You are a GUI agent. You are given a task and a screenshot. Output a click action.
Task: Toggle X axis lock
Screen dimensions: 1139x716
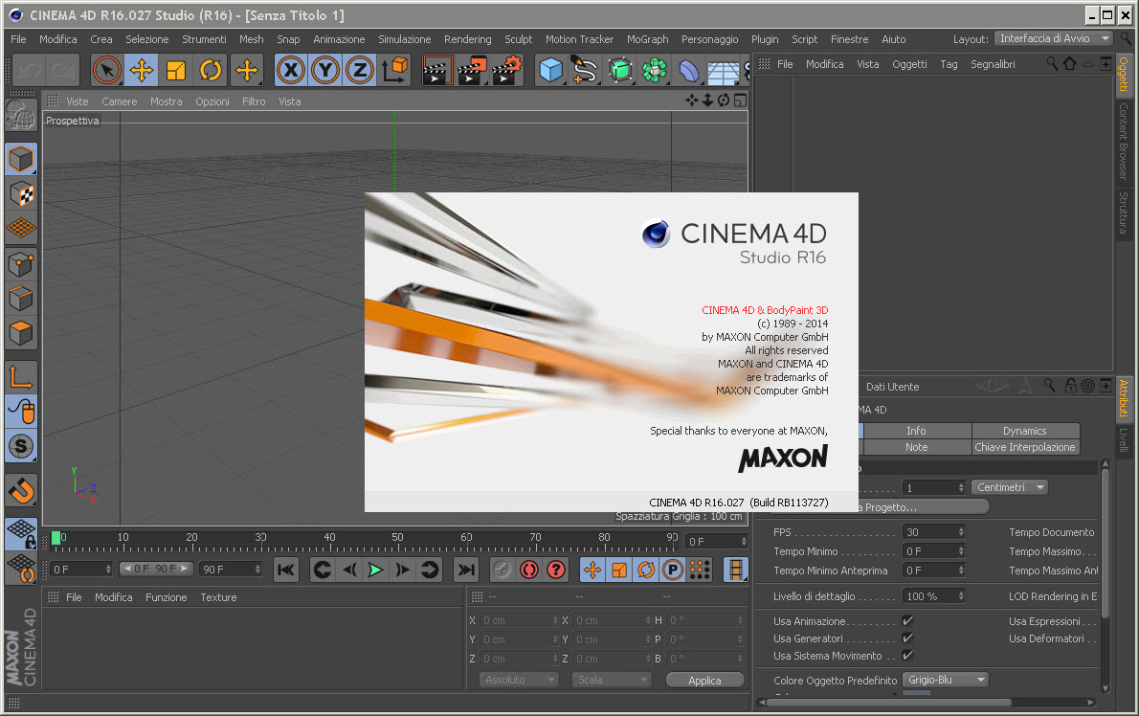coord(291,71)
